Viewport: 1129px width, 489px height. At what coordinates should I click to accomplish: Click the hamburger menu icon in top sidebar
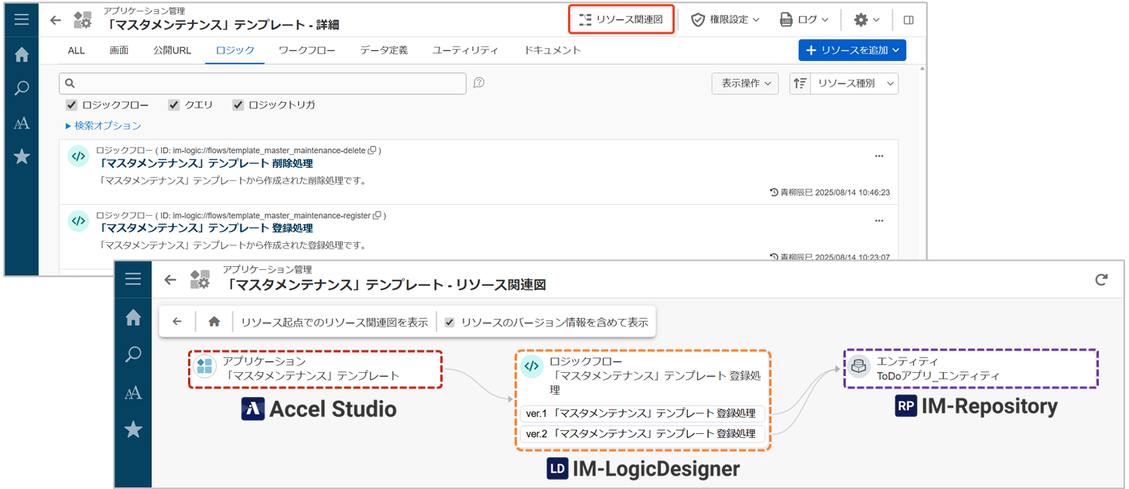pos(22,19)
